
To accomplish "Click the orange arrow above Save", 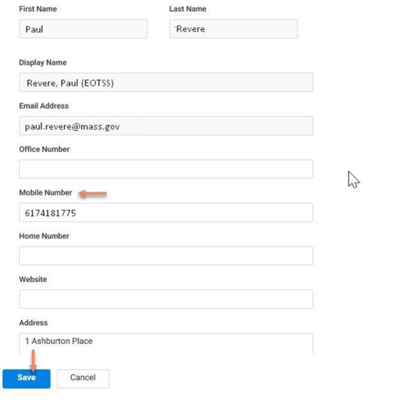I will 33,360.
